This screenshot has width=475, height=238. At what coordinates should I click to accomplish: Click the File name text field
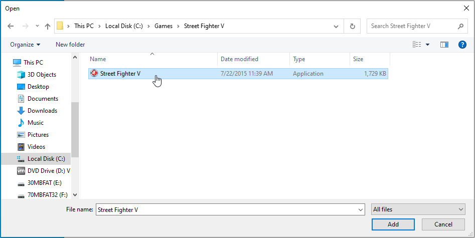227,209
